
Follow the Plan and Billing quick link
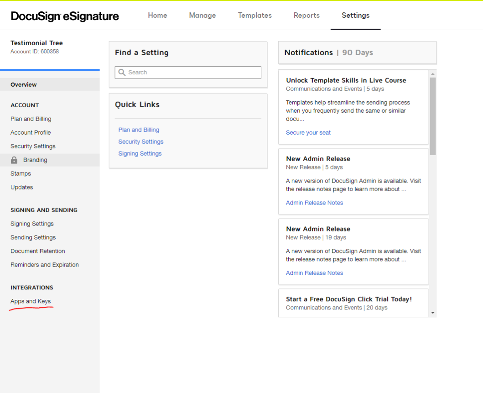pos(139,130)
